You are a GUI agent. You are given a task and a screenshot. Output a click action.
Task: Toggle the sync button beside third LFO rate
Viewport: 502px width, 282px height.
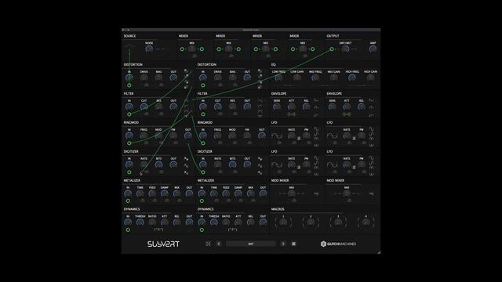point(299,167)
